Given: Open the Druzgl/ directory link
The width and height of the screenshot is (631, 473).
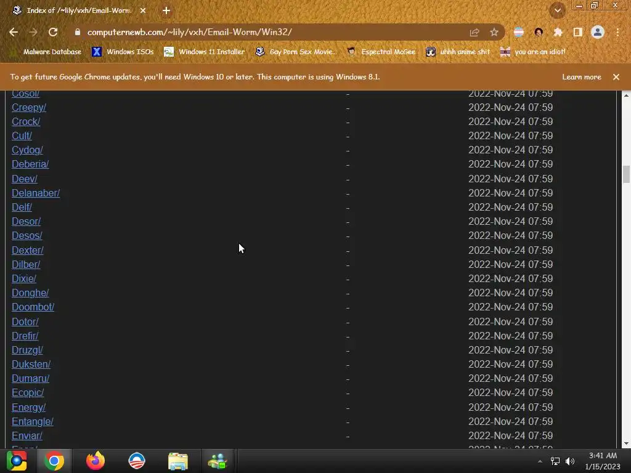Looking at the screenshot, I should (27, 350).
